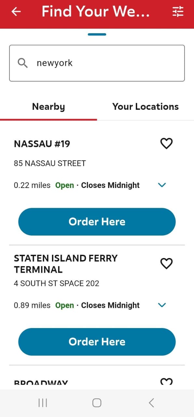Tap the Android back navigation arrow
Viewport: 194px width, 417px height.
point(151,403)
